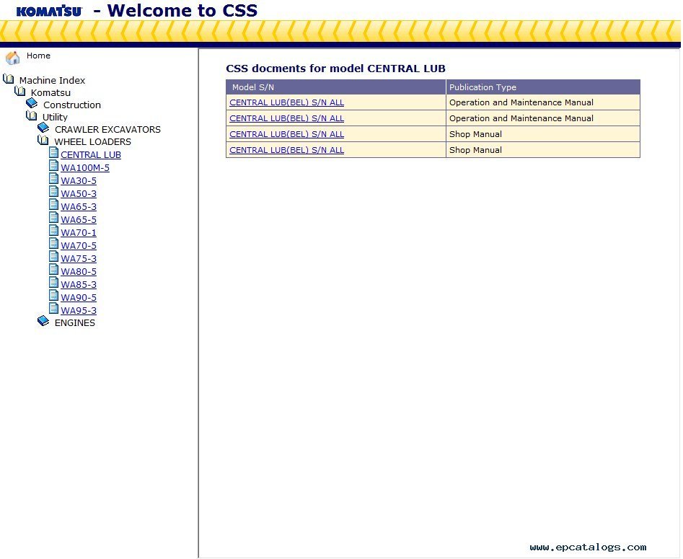Open the WA75-3 model link
Screen dimensions: 683x559
pos(79,259)
